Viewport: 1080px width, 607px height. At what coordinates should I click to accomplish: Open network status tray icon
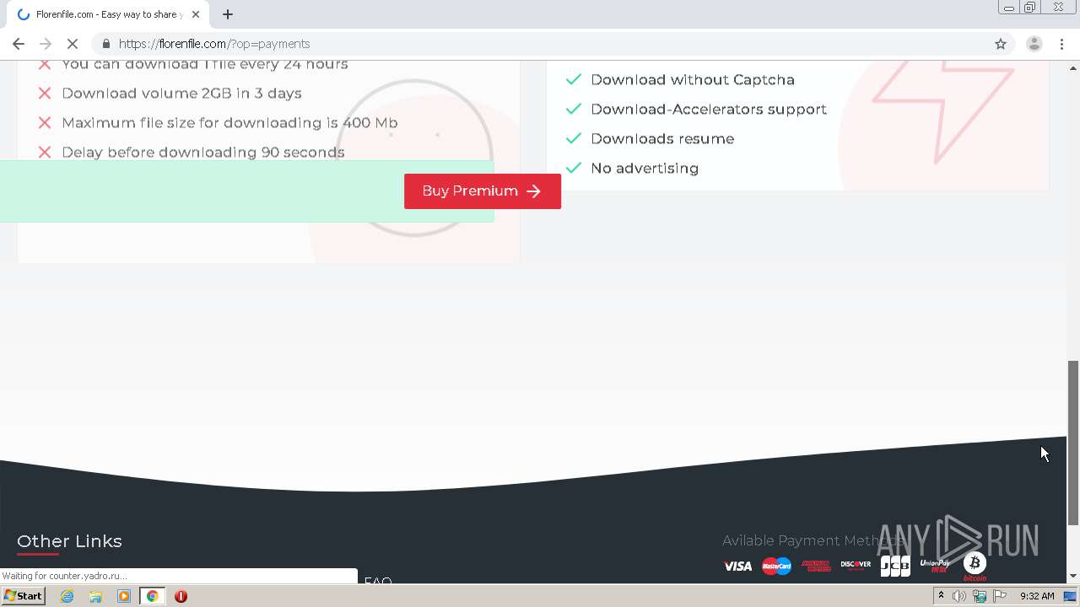980,596
